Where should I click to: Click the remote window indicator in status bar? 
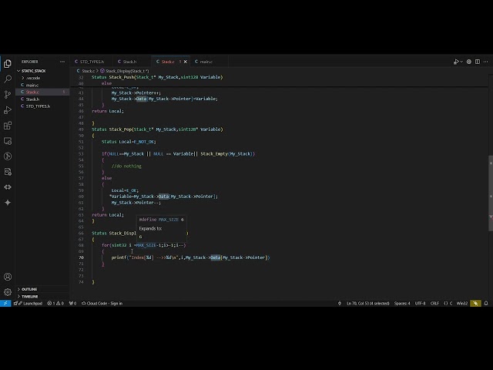pyautogui.click(x=5, y=303)
